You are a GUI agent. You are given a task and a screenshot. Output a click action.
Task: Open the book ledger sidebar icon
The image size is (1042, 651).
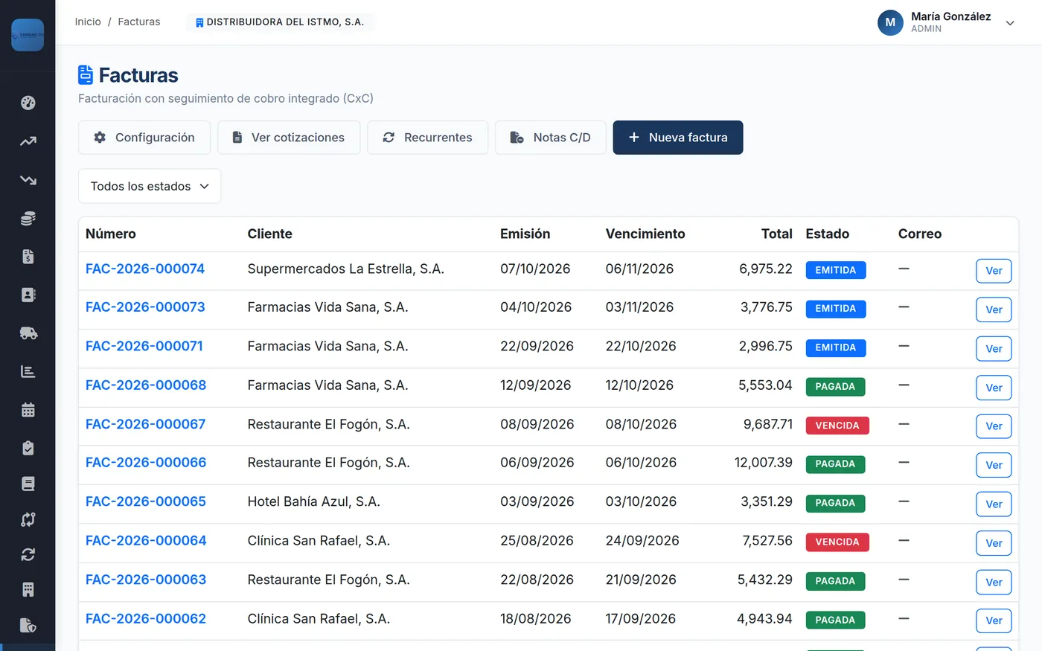coord(28,484)
